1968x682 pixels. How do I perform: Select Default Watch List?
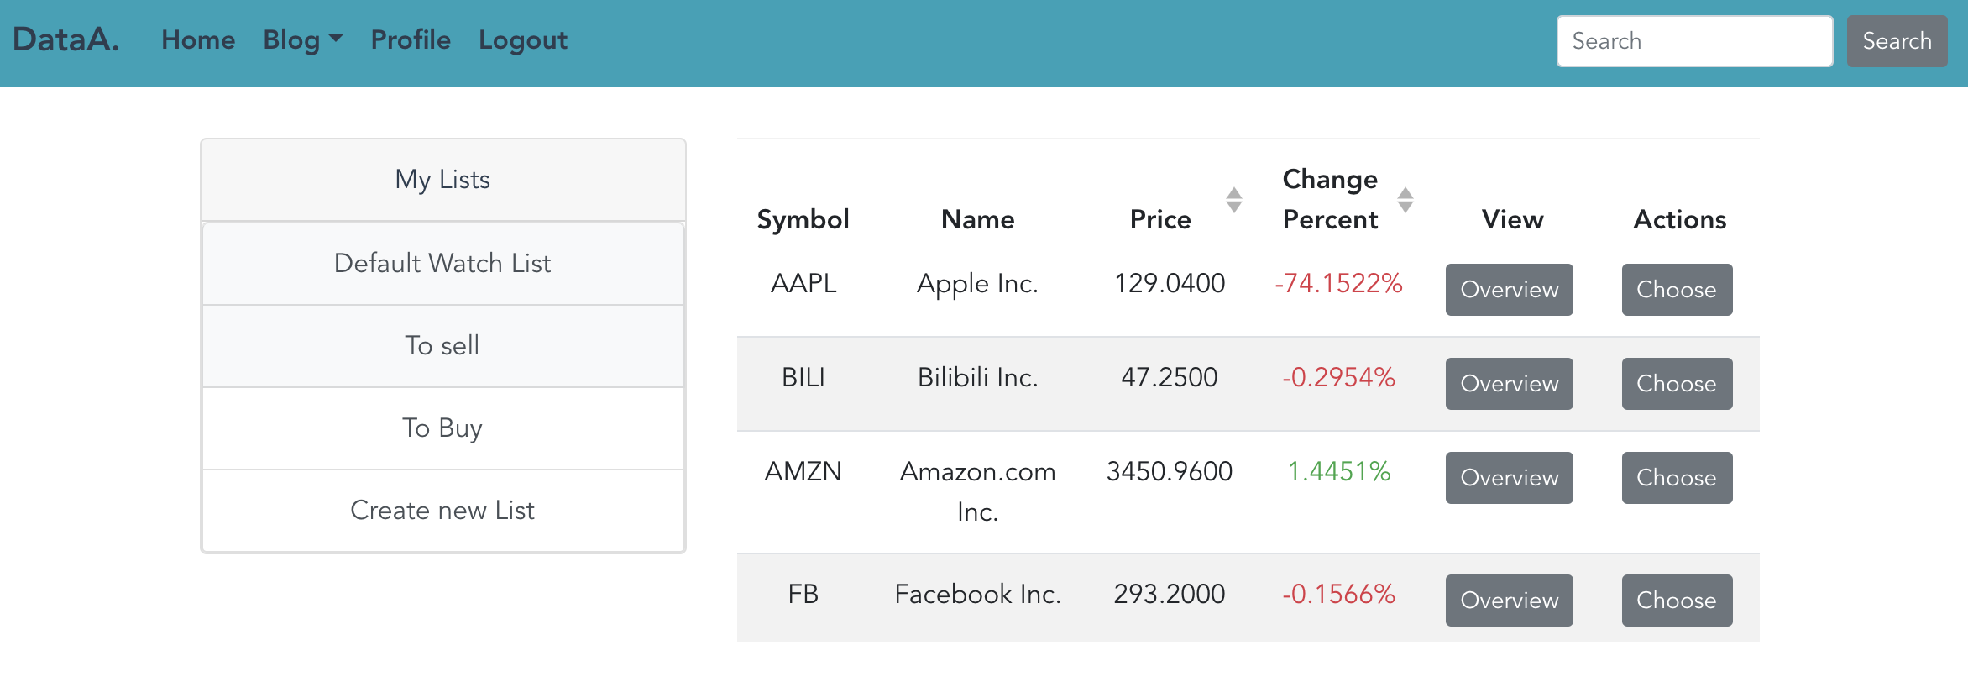coord(442,263)
